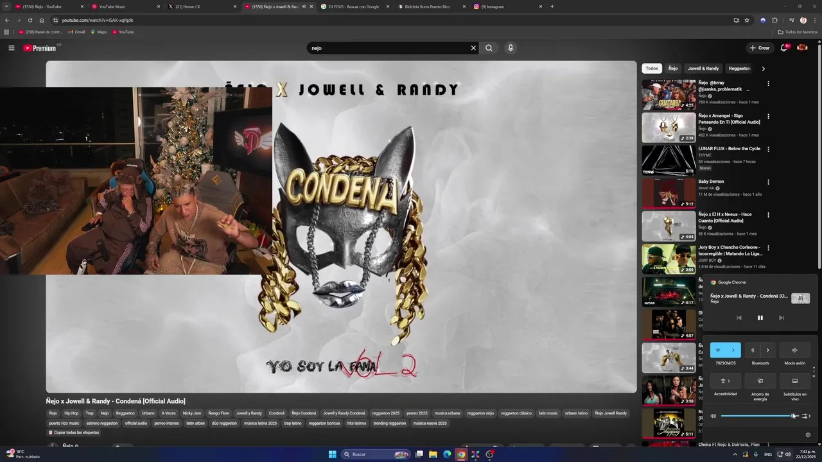Toggle Modo avión airplane mode

794,350
